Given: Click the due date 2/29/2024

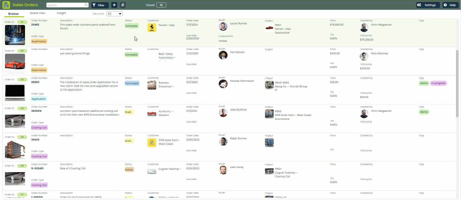Looking at the screenshot, I should coord(193,38).
